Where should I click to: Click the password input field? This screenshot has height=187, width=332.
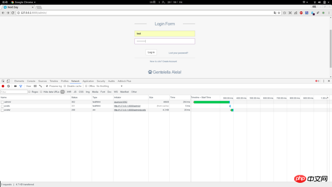coord(165,41)
